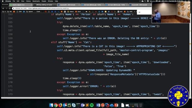192x108 pixels.
Task: Select line number 160
Action: [x=10, y=42]
